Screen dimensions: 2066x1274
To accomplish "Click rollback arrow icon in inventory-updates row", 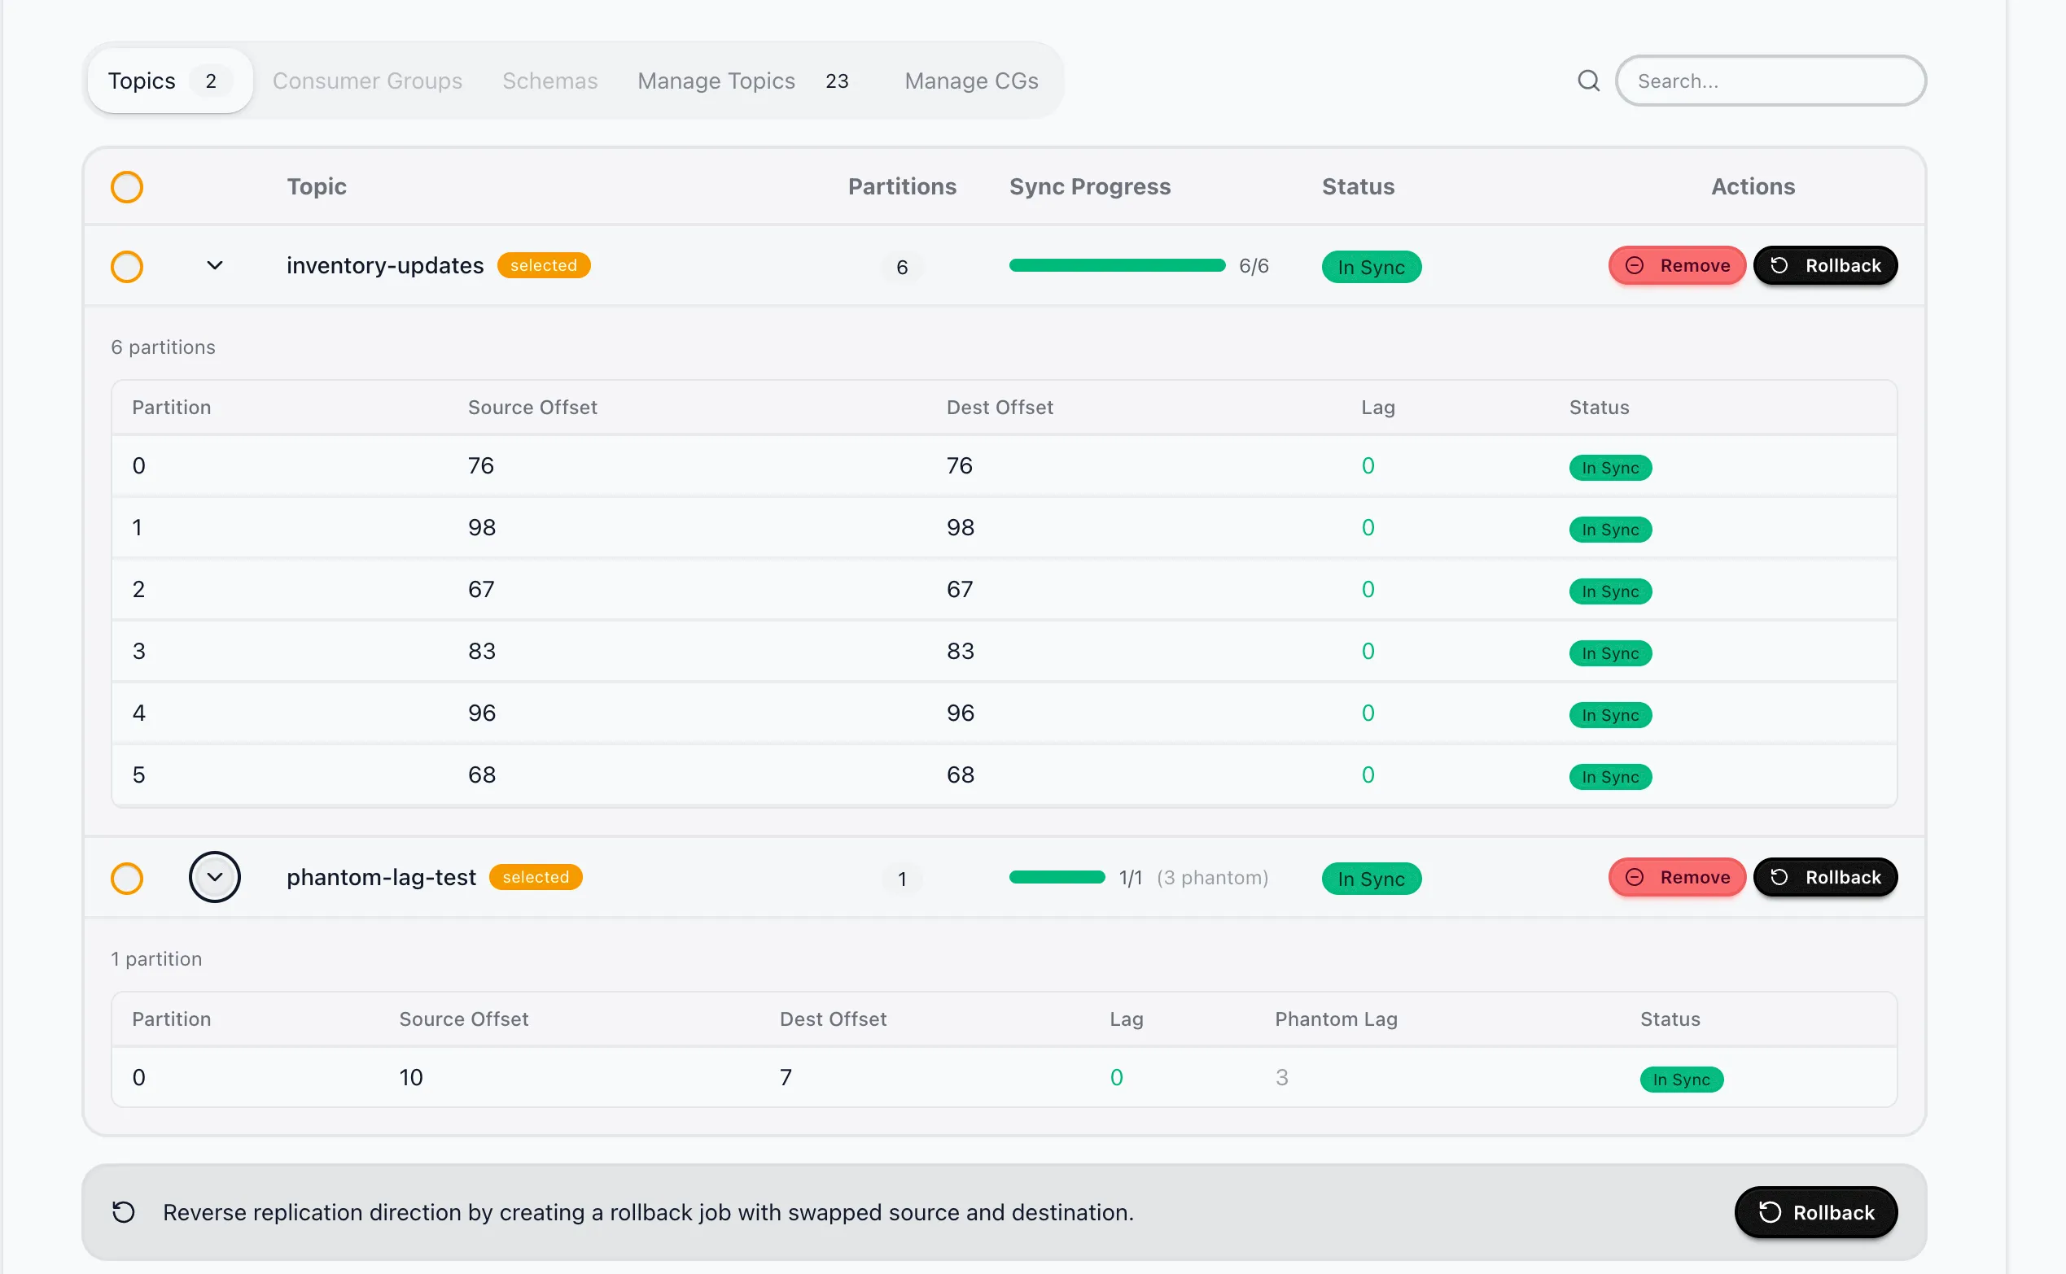I will (1779, 266).
